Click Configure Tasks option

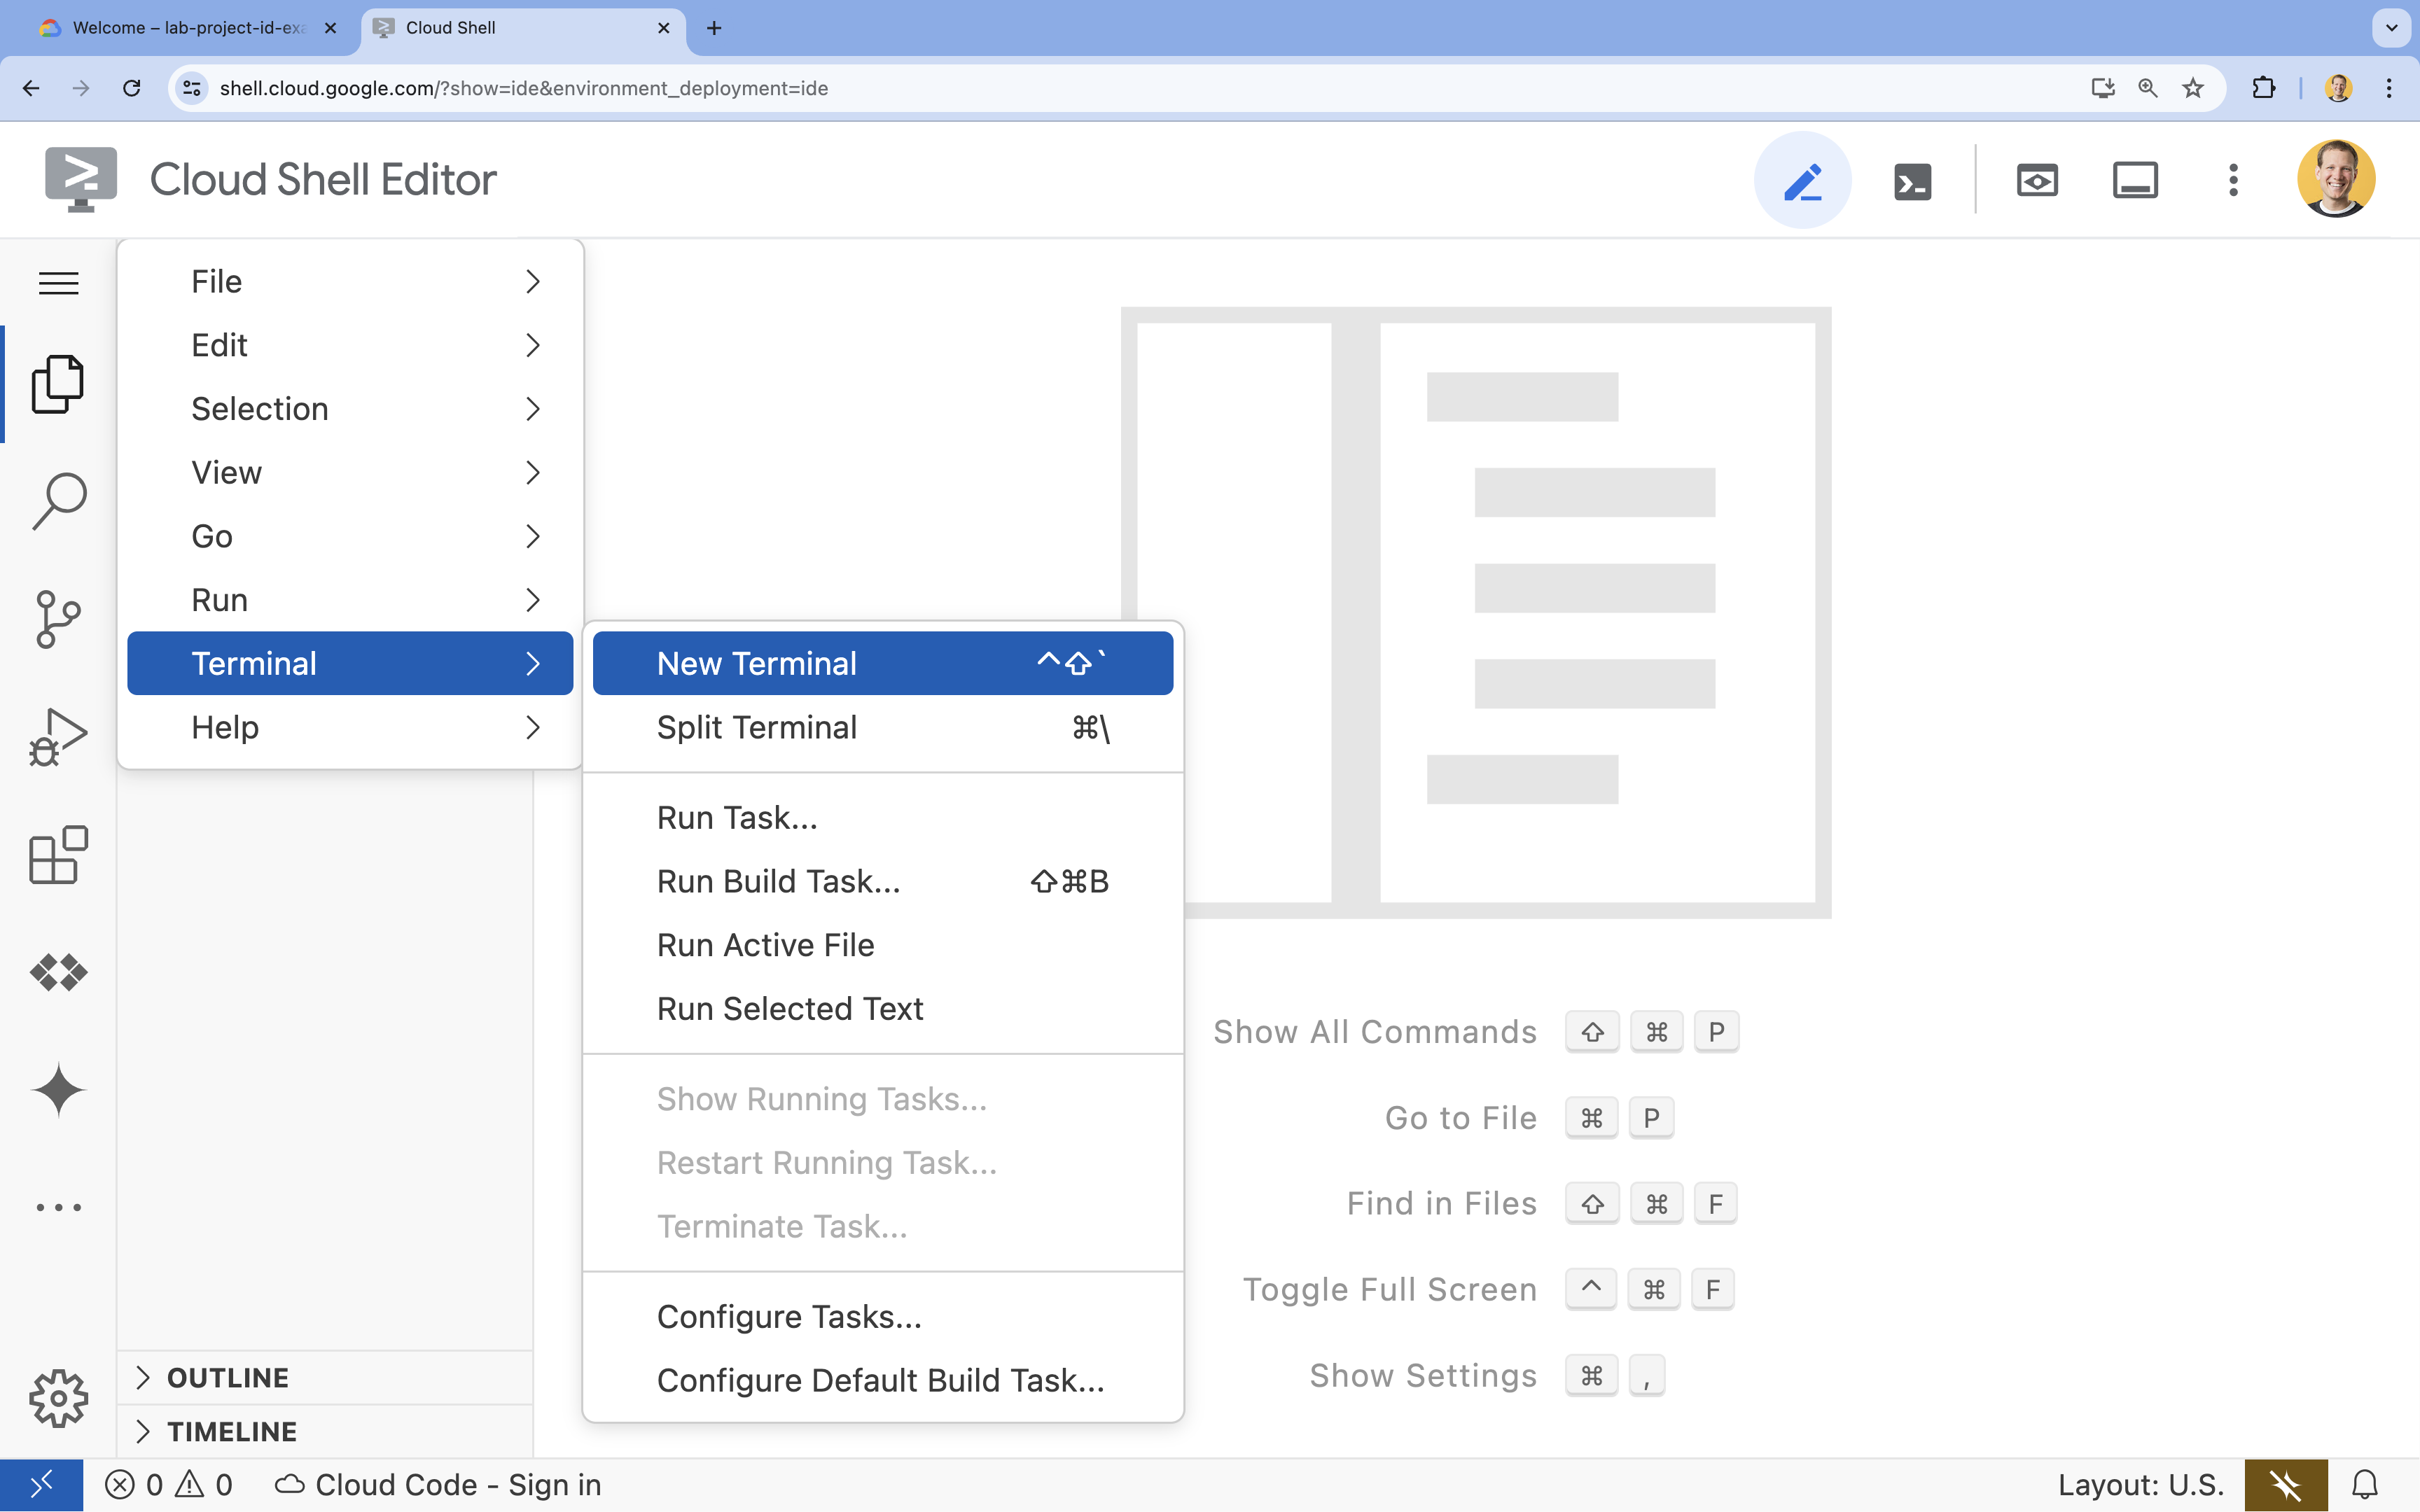point(789,1315)
